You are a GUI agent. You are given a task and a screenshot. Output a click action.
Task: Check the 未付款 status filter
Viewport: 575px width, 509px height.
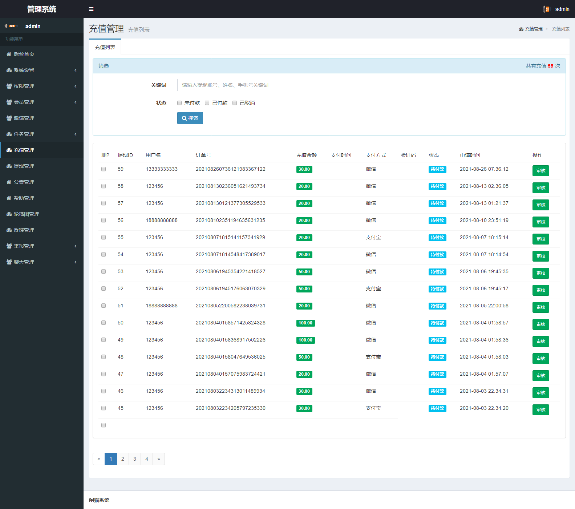[x=179, y=103]
